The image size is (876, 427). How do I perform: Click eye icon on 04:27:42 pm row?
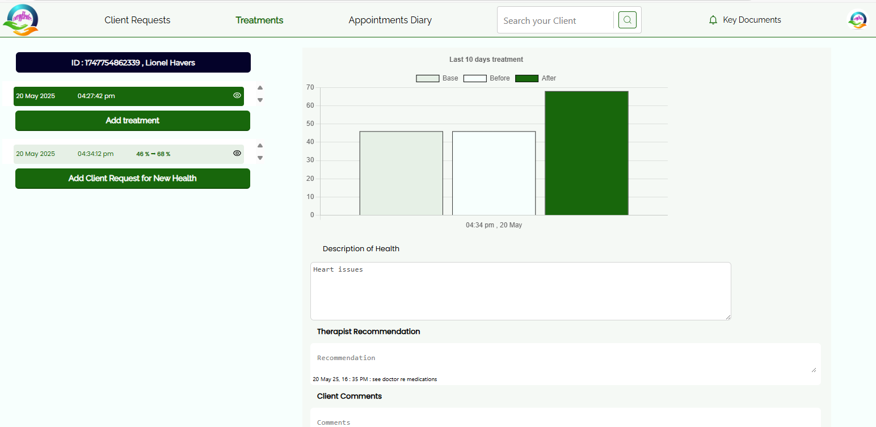pyautogui.click(x=237, y=95)
